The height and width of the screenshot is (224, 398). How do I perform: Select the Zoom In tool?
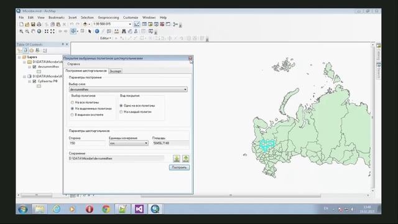pos(21,32)
